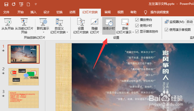This screenshot has width=194, height=111.
Task: Open the 视图 tab
Action: point(120,12)
